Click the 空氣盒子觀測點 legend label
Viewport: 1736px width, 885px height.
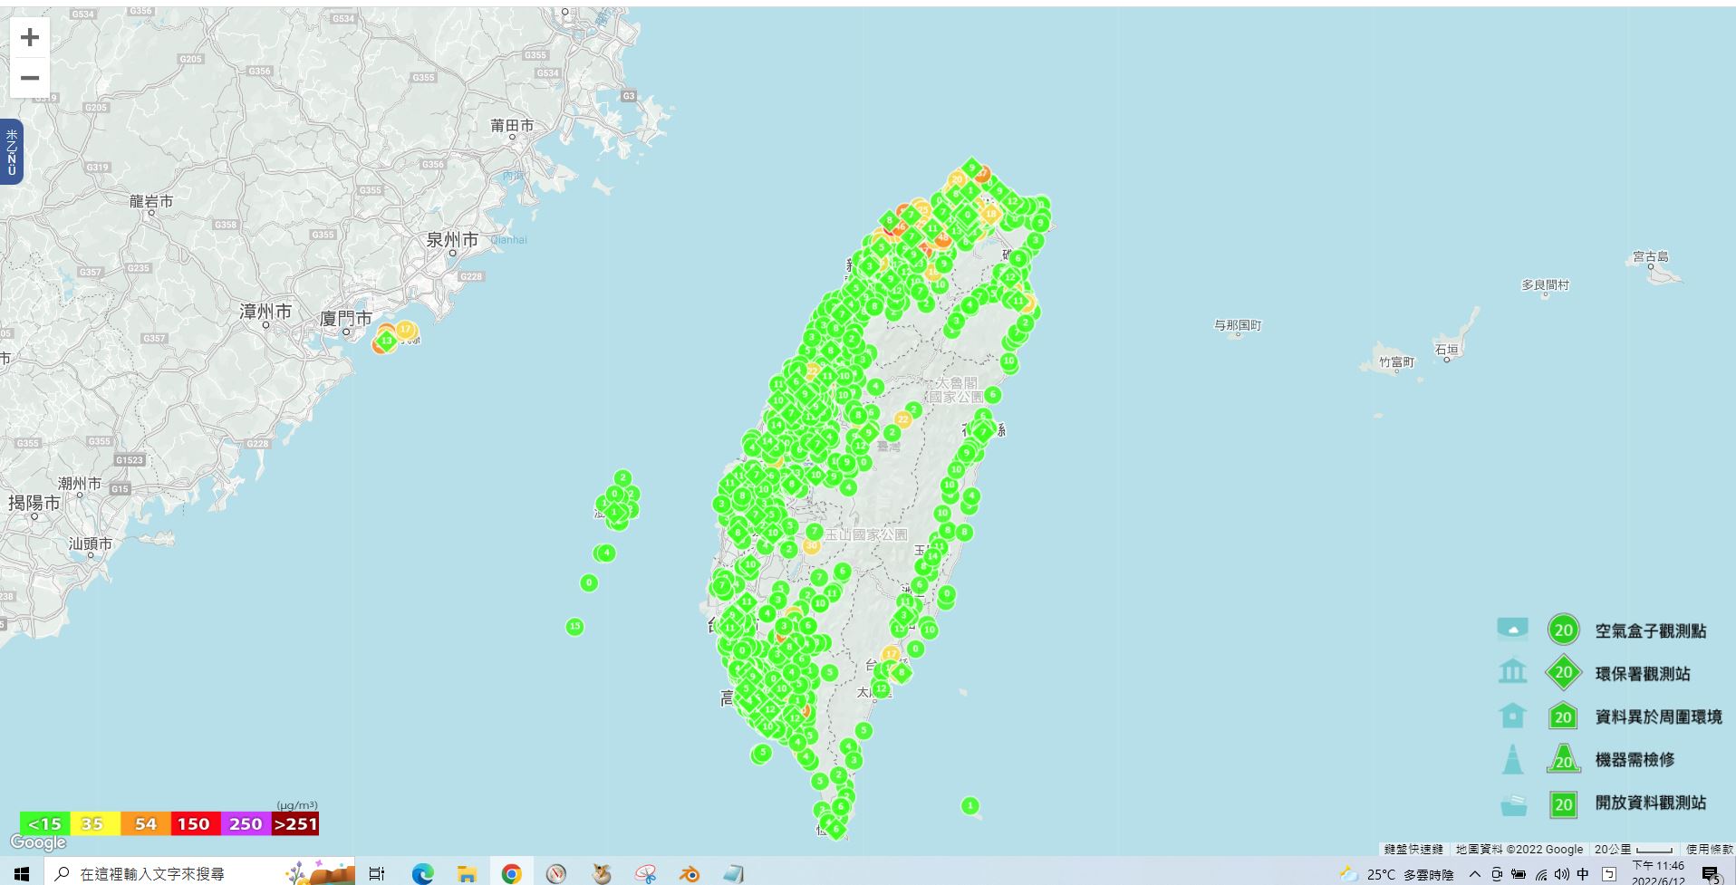(1650, 630)
